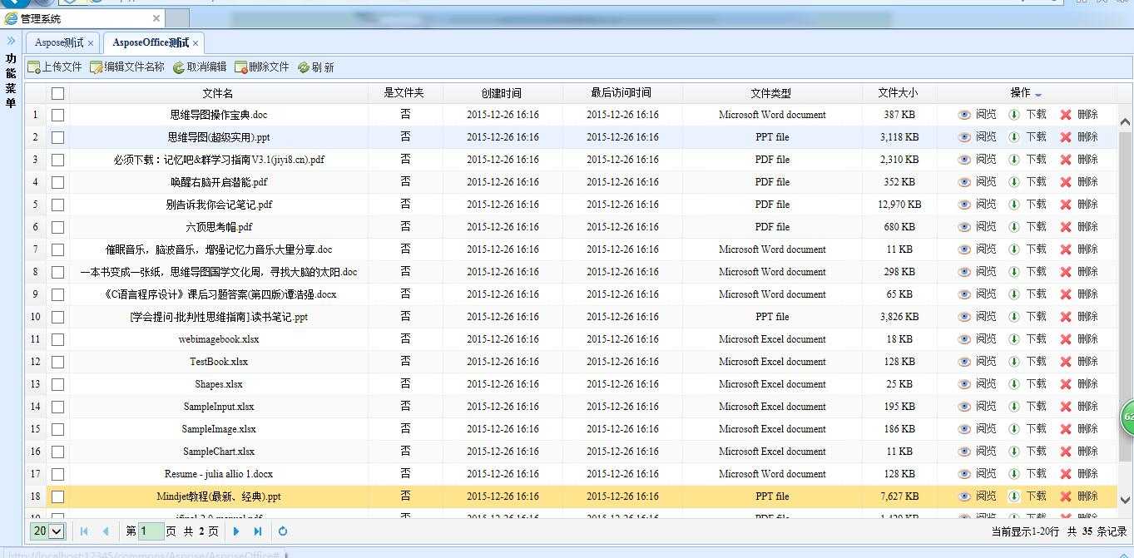Click 删除 link for 一本书变成一张纸 doc row
Viewport: 1134px width, 558px height.
1087,272
